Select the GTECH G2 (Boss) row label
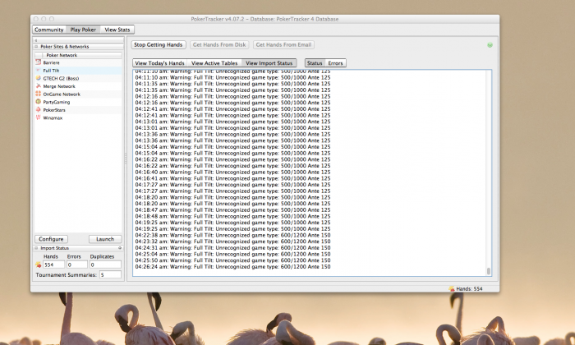The width and height of the screenshot is (575, 345). tap(61, 79)
